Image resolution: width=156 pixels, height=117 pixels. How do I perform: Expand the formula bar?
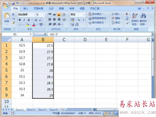point(153,34)
